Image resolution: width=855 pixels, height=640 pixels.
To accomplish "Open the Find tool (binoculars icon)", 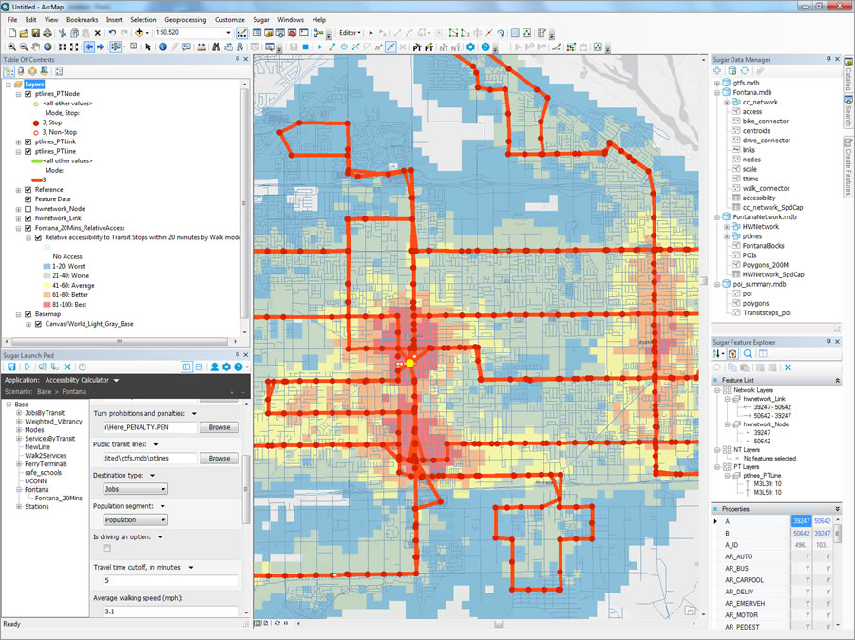I will (x=216, y=47).
